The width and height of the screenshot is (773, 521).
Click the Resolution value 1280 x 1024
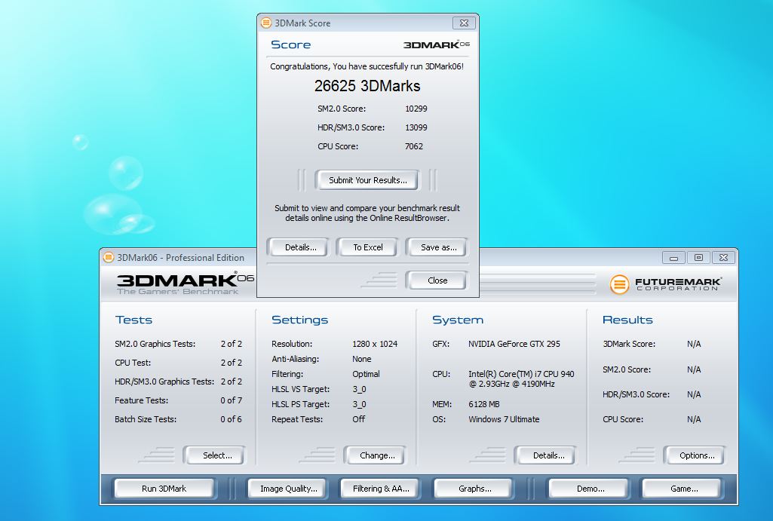(375, 344)
